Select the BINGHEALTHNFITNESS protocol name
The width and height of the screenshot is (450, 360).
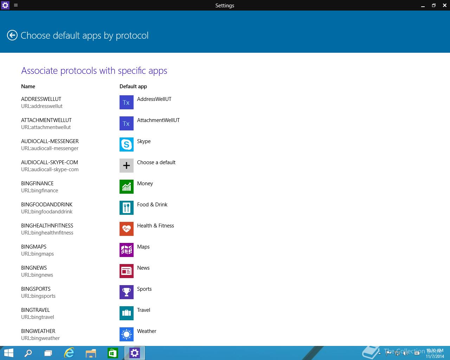click(47, 226)
